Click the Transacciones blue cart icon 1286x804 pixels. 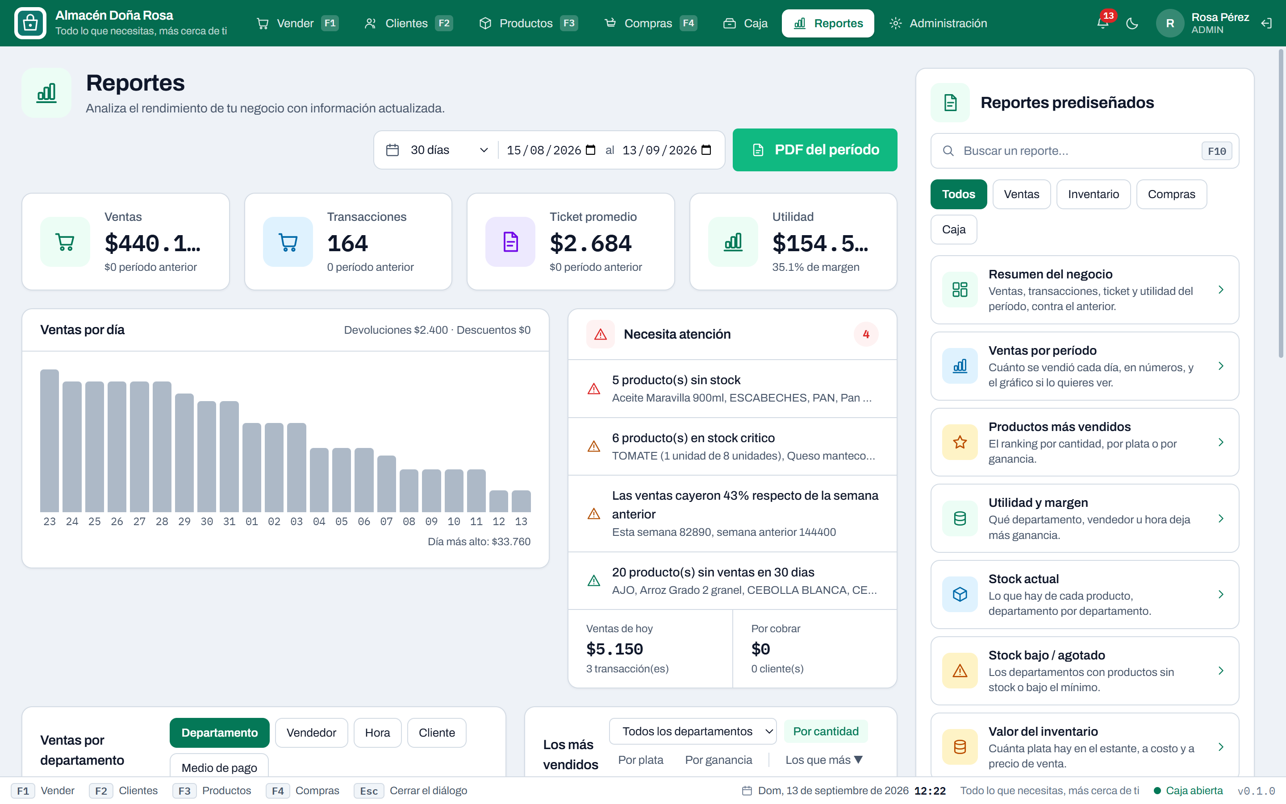point(288,242)
